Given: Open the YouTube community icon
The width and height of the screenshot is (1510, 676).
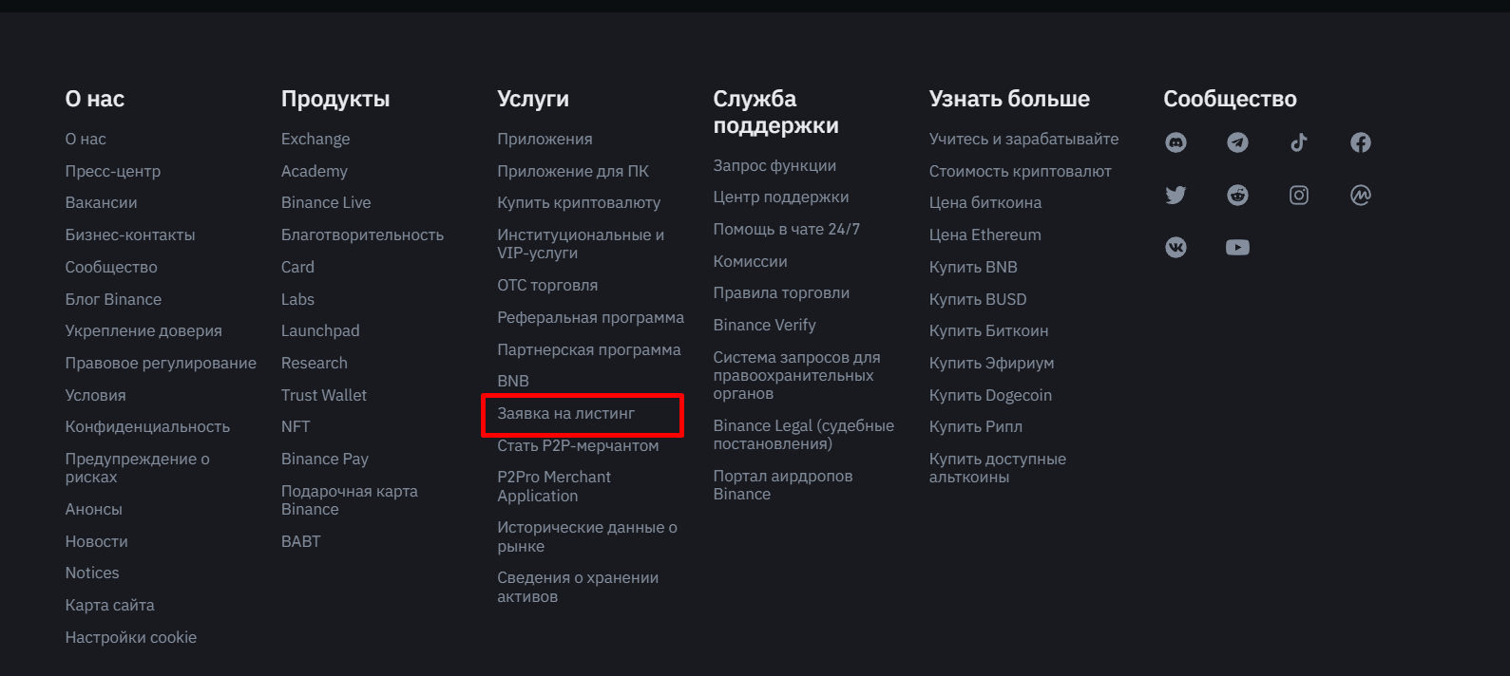Looking at the screenshot, I should tap(1237, 247).
